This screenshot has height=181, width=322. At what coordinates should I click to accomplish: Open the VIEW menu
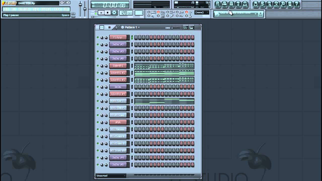[x=36, y=9]
